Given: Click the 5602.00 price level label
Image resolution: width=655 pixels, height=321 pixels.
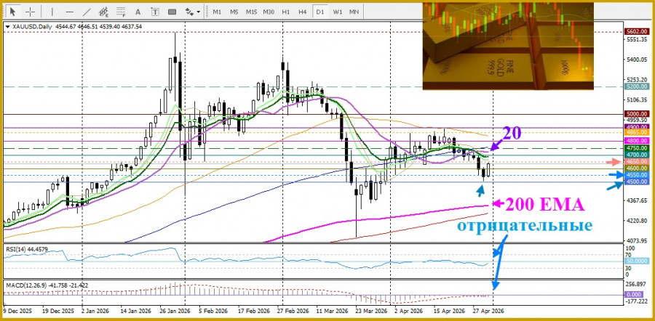Looking at the screenshot, I should pyautogui.click(x=637, y=32).
